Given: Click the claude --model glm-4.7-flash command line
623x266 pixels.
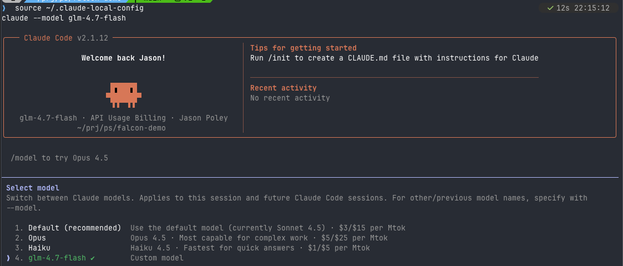Looking at the screenshot, I should point(64,18).
